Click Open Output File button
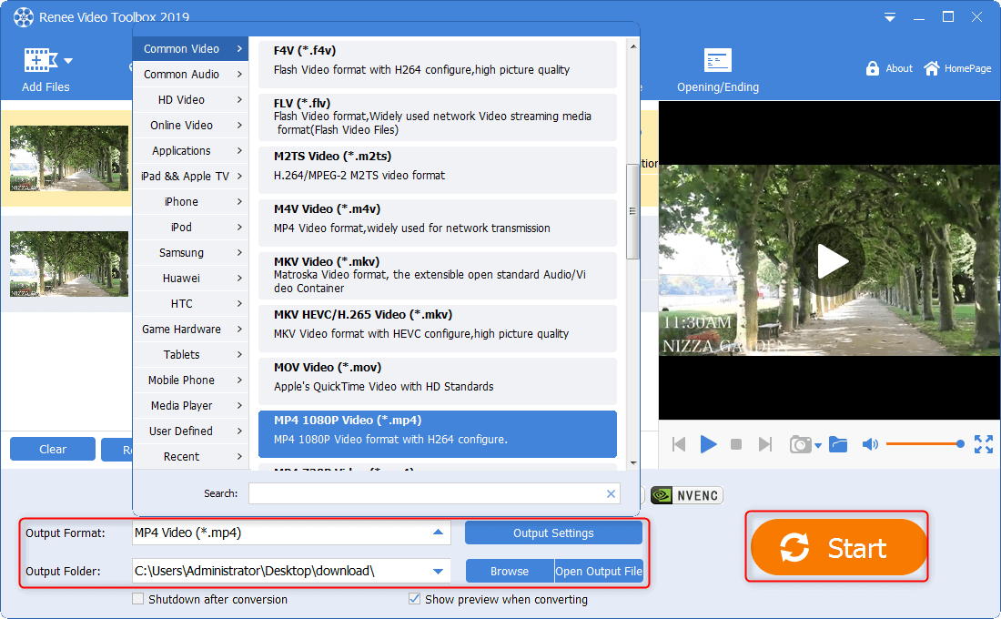The height and width of the screenshot is (619, 1001). [x=599, y=571]
